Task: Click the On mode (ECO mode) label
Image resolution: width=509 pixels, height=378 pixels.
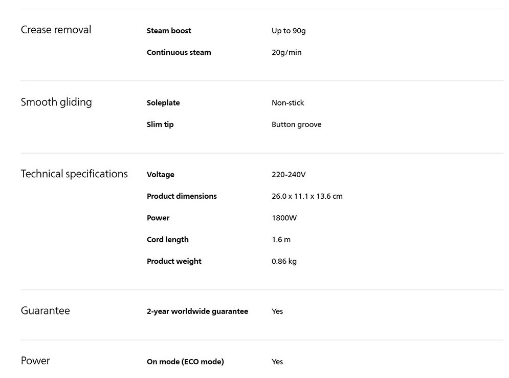Action: (x=185, y=362)
